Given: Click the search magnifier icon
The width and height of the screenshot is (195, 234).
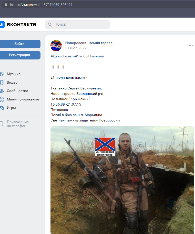Looking at the screenshot, I should click(50, 24).
